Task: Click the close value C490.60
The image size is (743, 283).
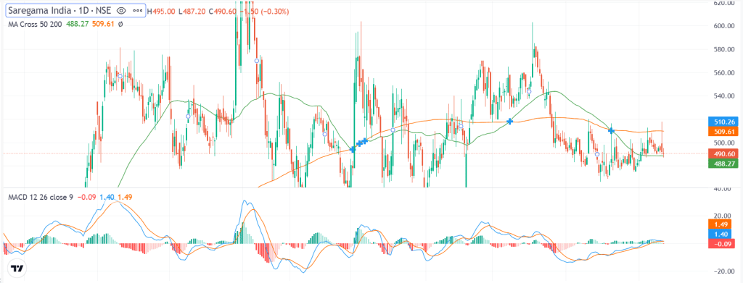Action: pos(222,11)
